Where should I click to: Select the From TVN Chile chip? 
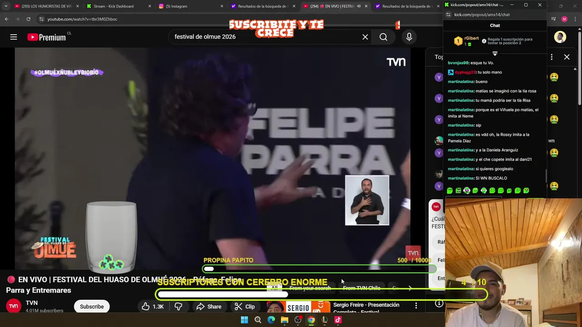tap(361, 288)
